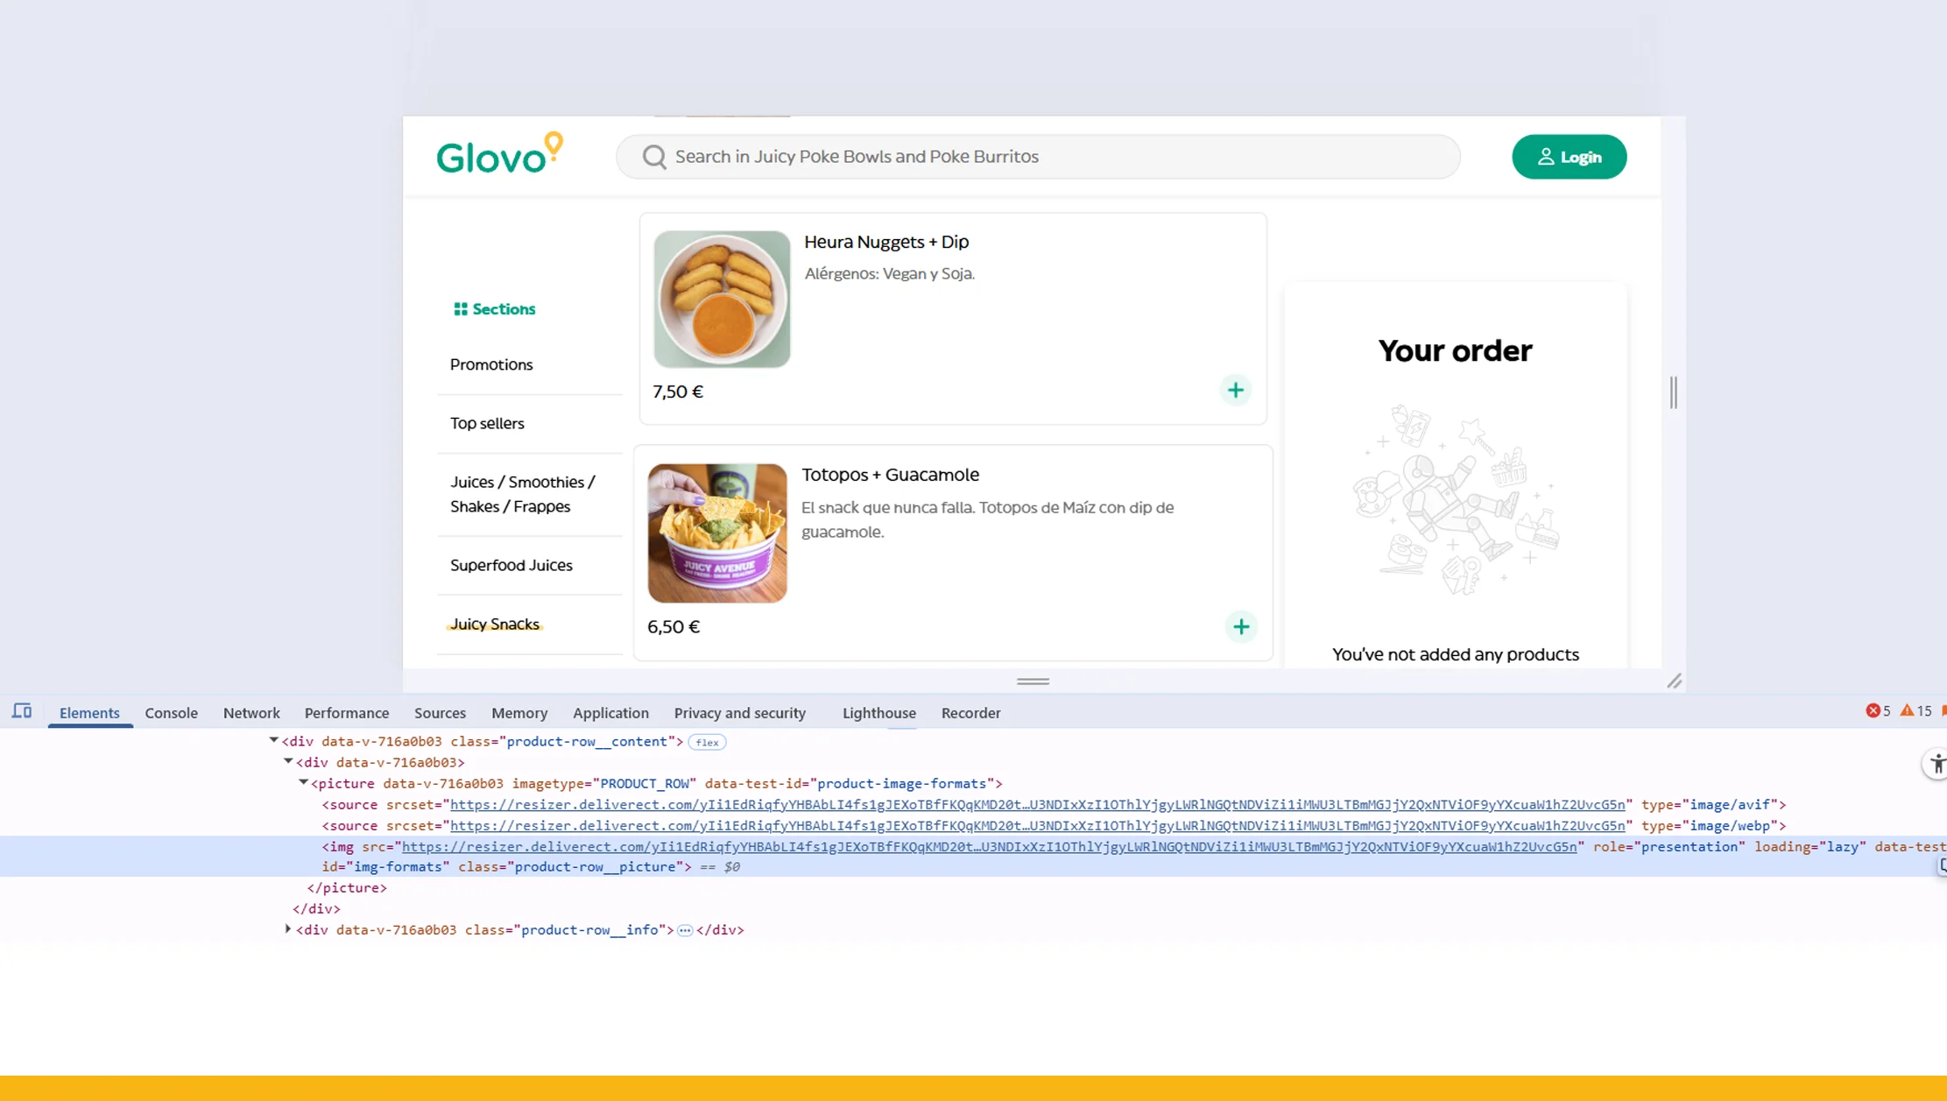Screen dimensions: 1947x1101
Task: Click the red errors count icon
Action: pos(1873,711)
